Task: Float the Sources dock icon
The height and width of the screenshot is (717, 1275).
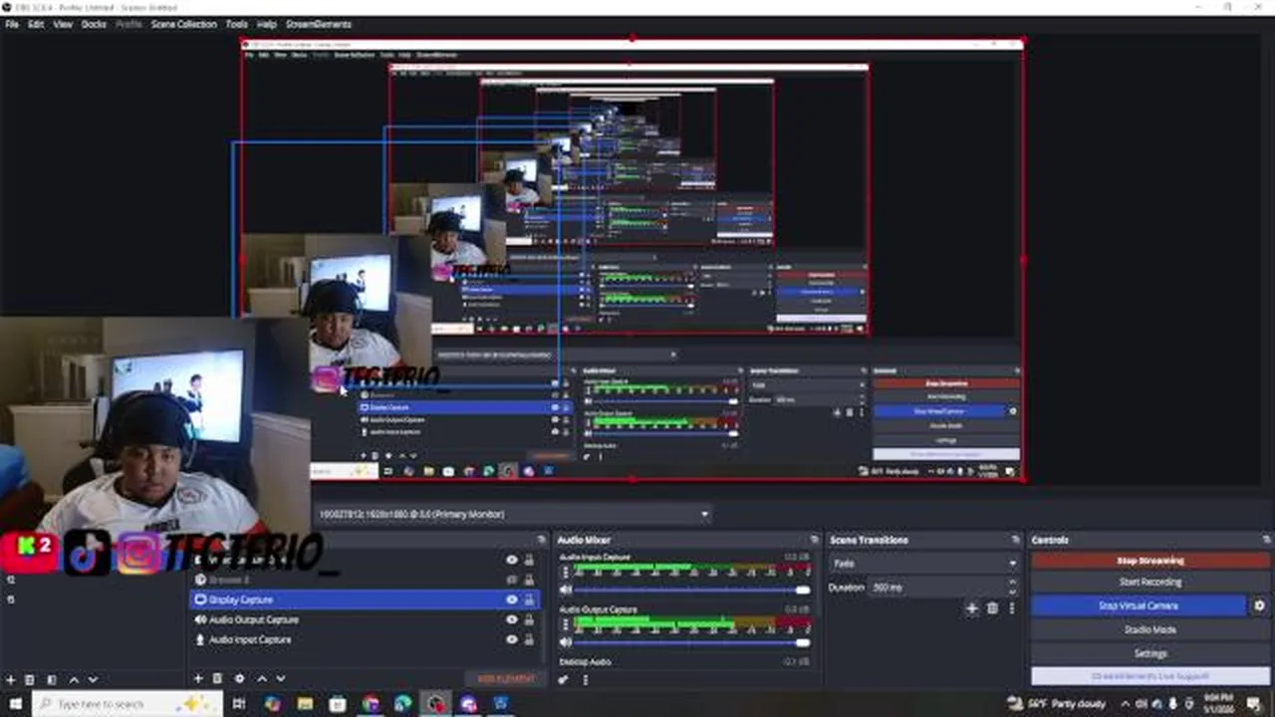Action: coord(541,540)
